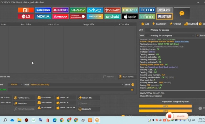Open the Lenovo brand module
Screen dimensions: 205x124
pyautogui.click(x=60, y=17)
